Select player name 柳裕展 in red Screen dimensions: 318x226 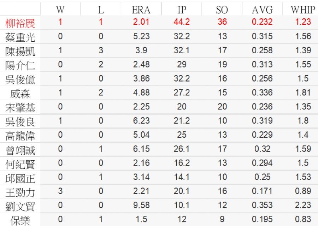pyautogui.click(x=20, y=24)
